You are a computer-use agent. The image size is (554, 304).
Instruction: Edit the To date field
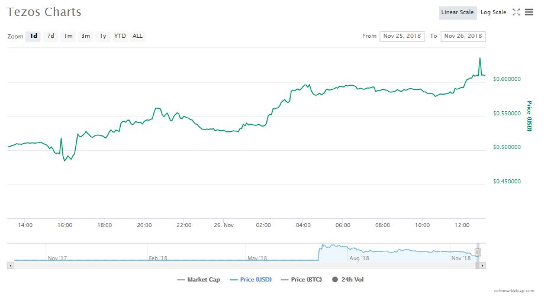pos(463,36)
